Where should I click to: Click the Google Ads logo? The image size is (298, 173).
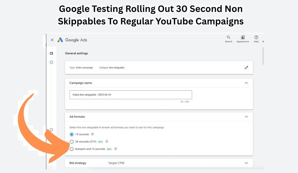72,40
